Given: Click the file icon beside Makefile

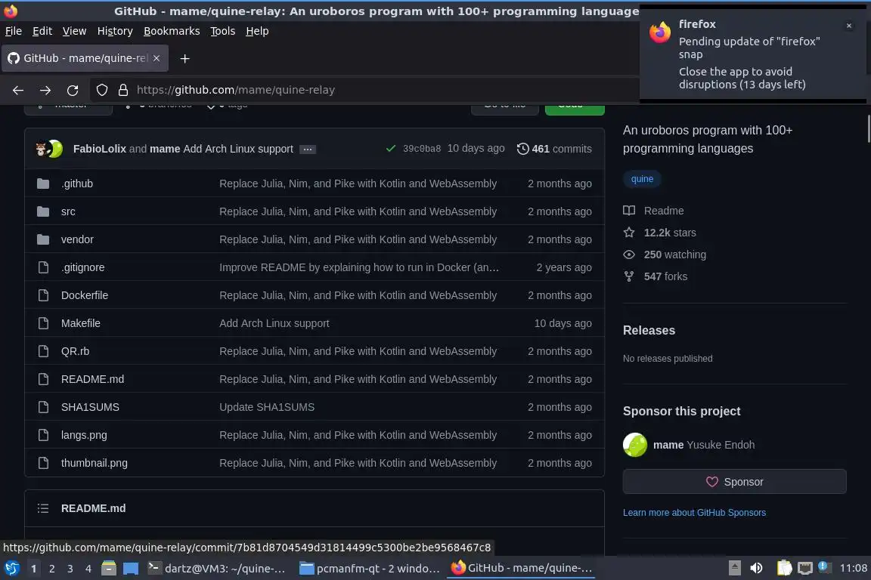Looking at the screenshot, I should [x=43, y=323].
